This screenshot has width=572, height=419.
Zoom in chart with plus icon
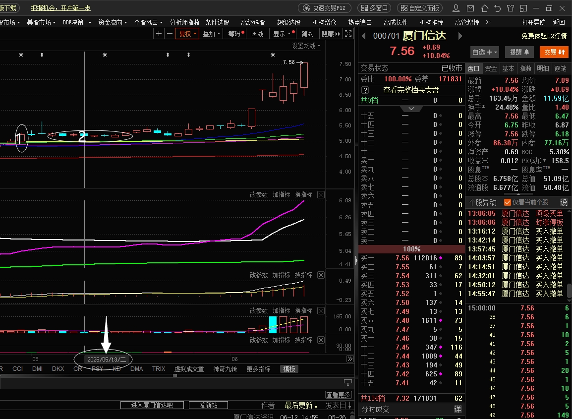click(x=159, y=34)
